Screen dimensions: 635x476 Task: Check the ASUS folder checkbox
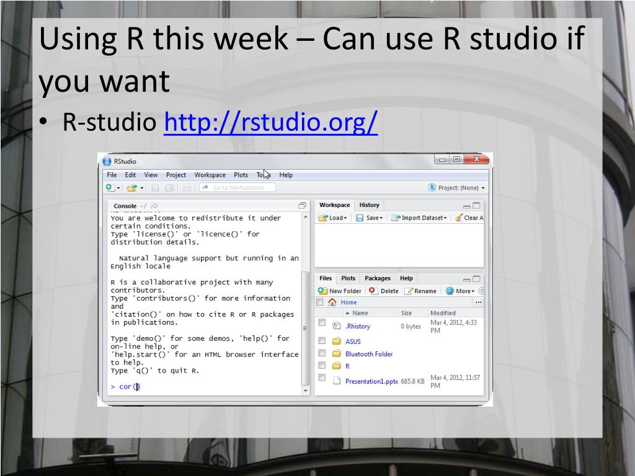click(322, 340)
